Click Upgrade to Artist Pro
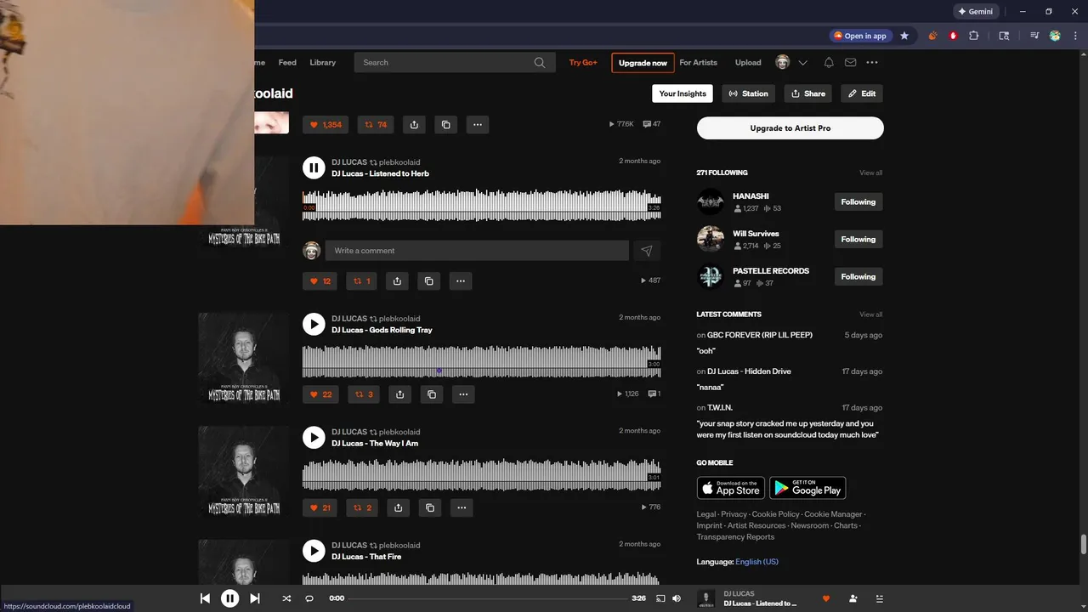The height and width of the screenshot is (612, 1088). point(790,128)
